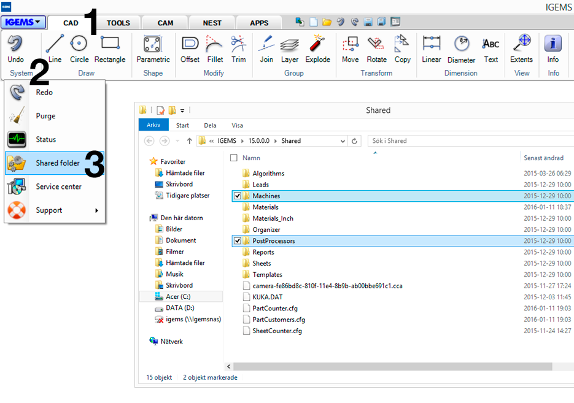Select Acer (C:) in the navigation pane

click(181, 297)
